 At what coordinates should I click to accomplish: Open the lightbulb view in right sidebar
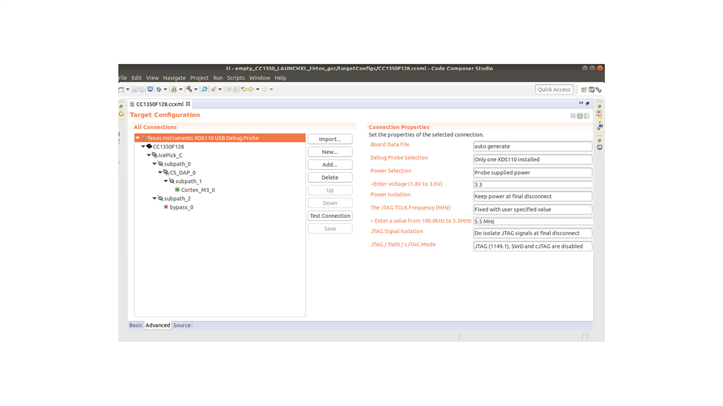(x=600, y=120)
